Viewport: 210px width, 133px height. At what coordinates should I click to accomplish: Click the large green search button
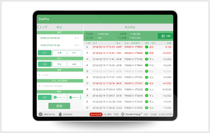coord(59,106)
